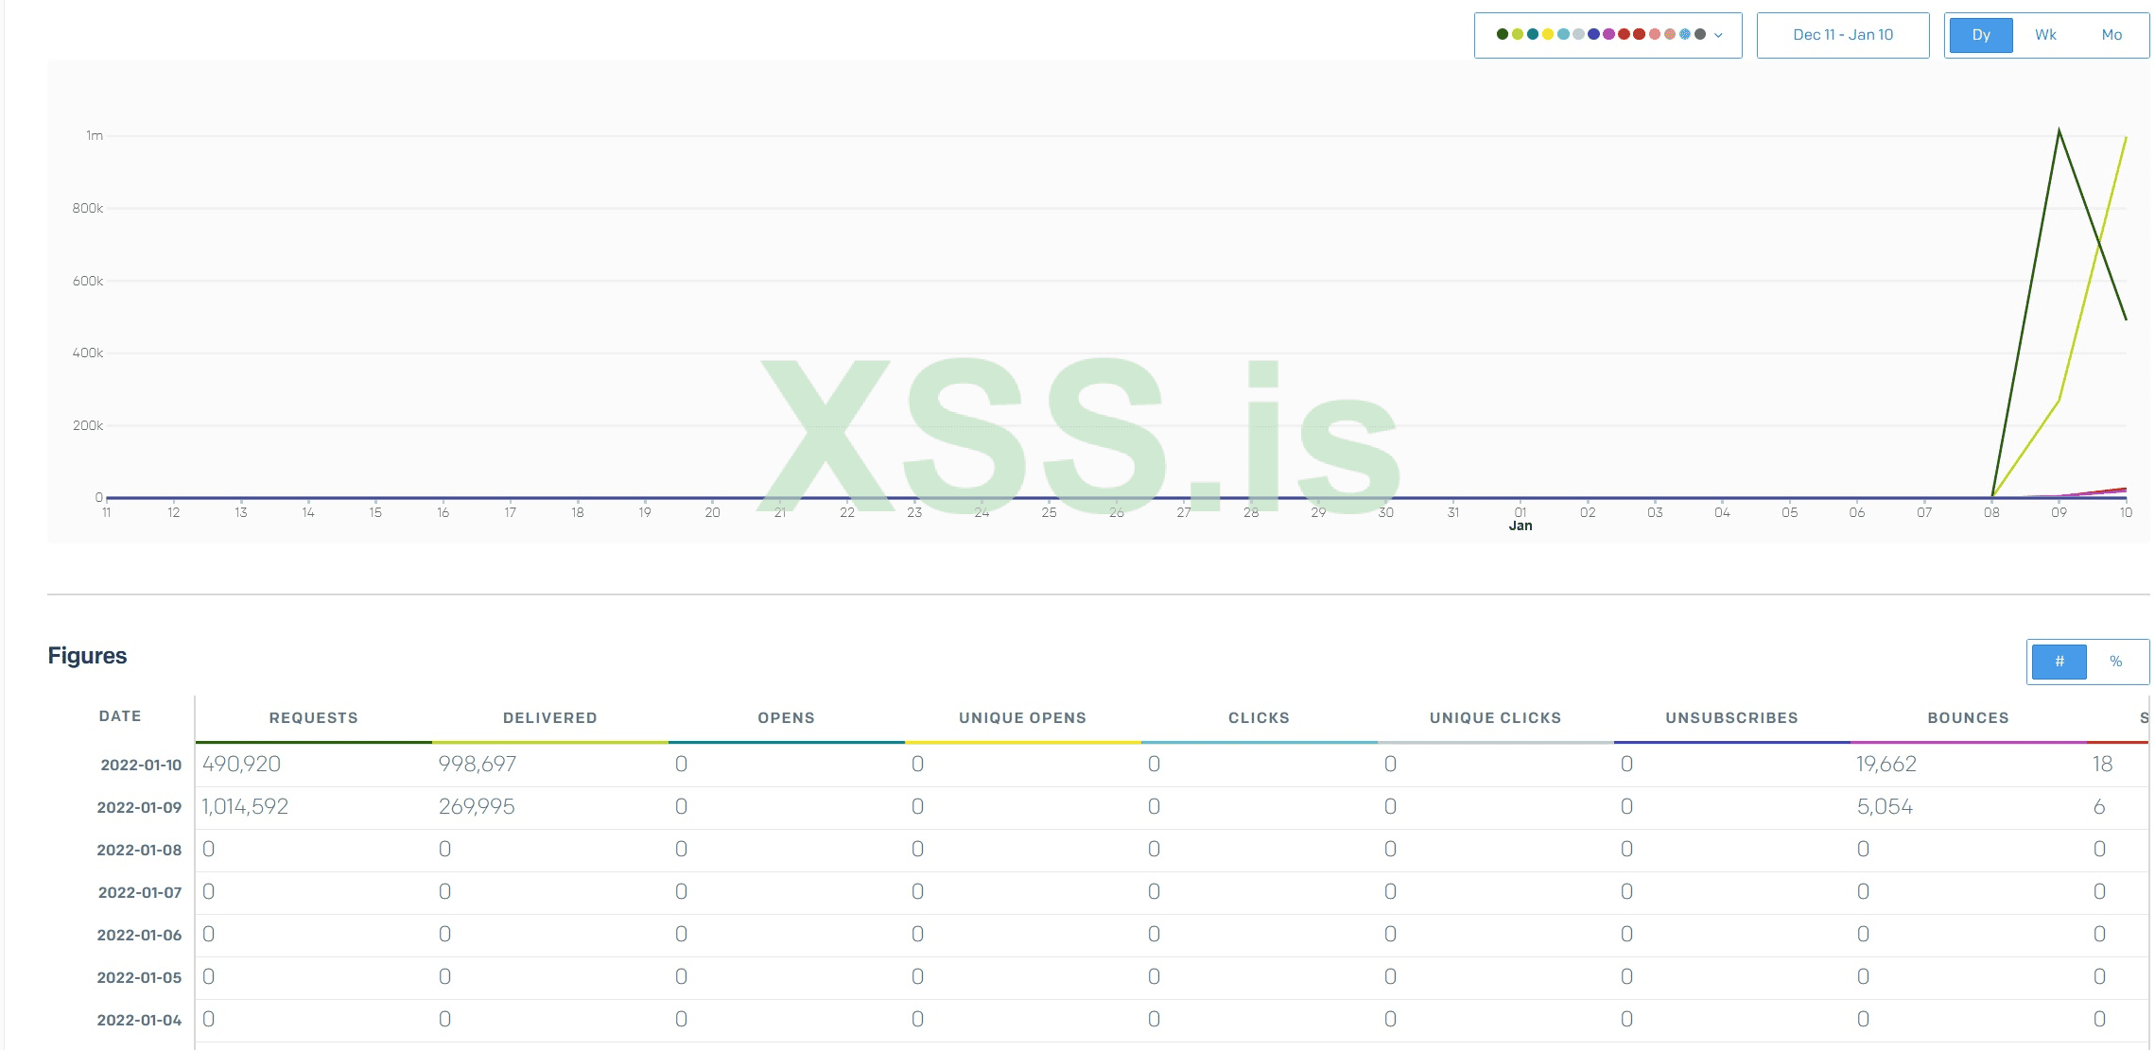
Task: Switch chart grouping to Dy (daily)
Action: point(1981,35)
